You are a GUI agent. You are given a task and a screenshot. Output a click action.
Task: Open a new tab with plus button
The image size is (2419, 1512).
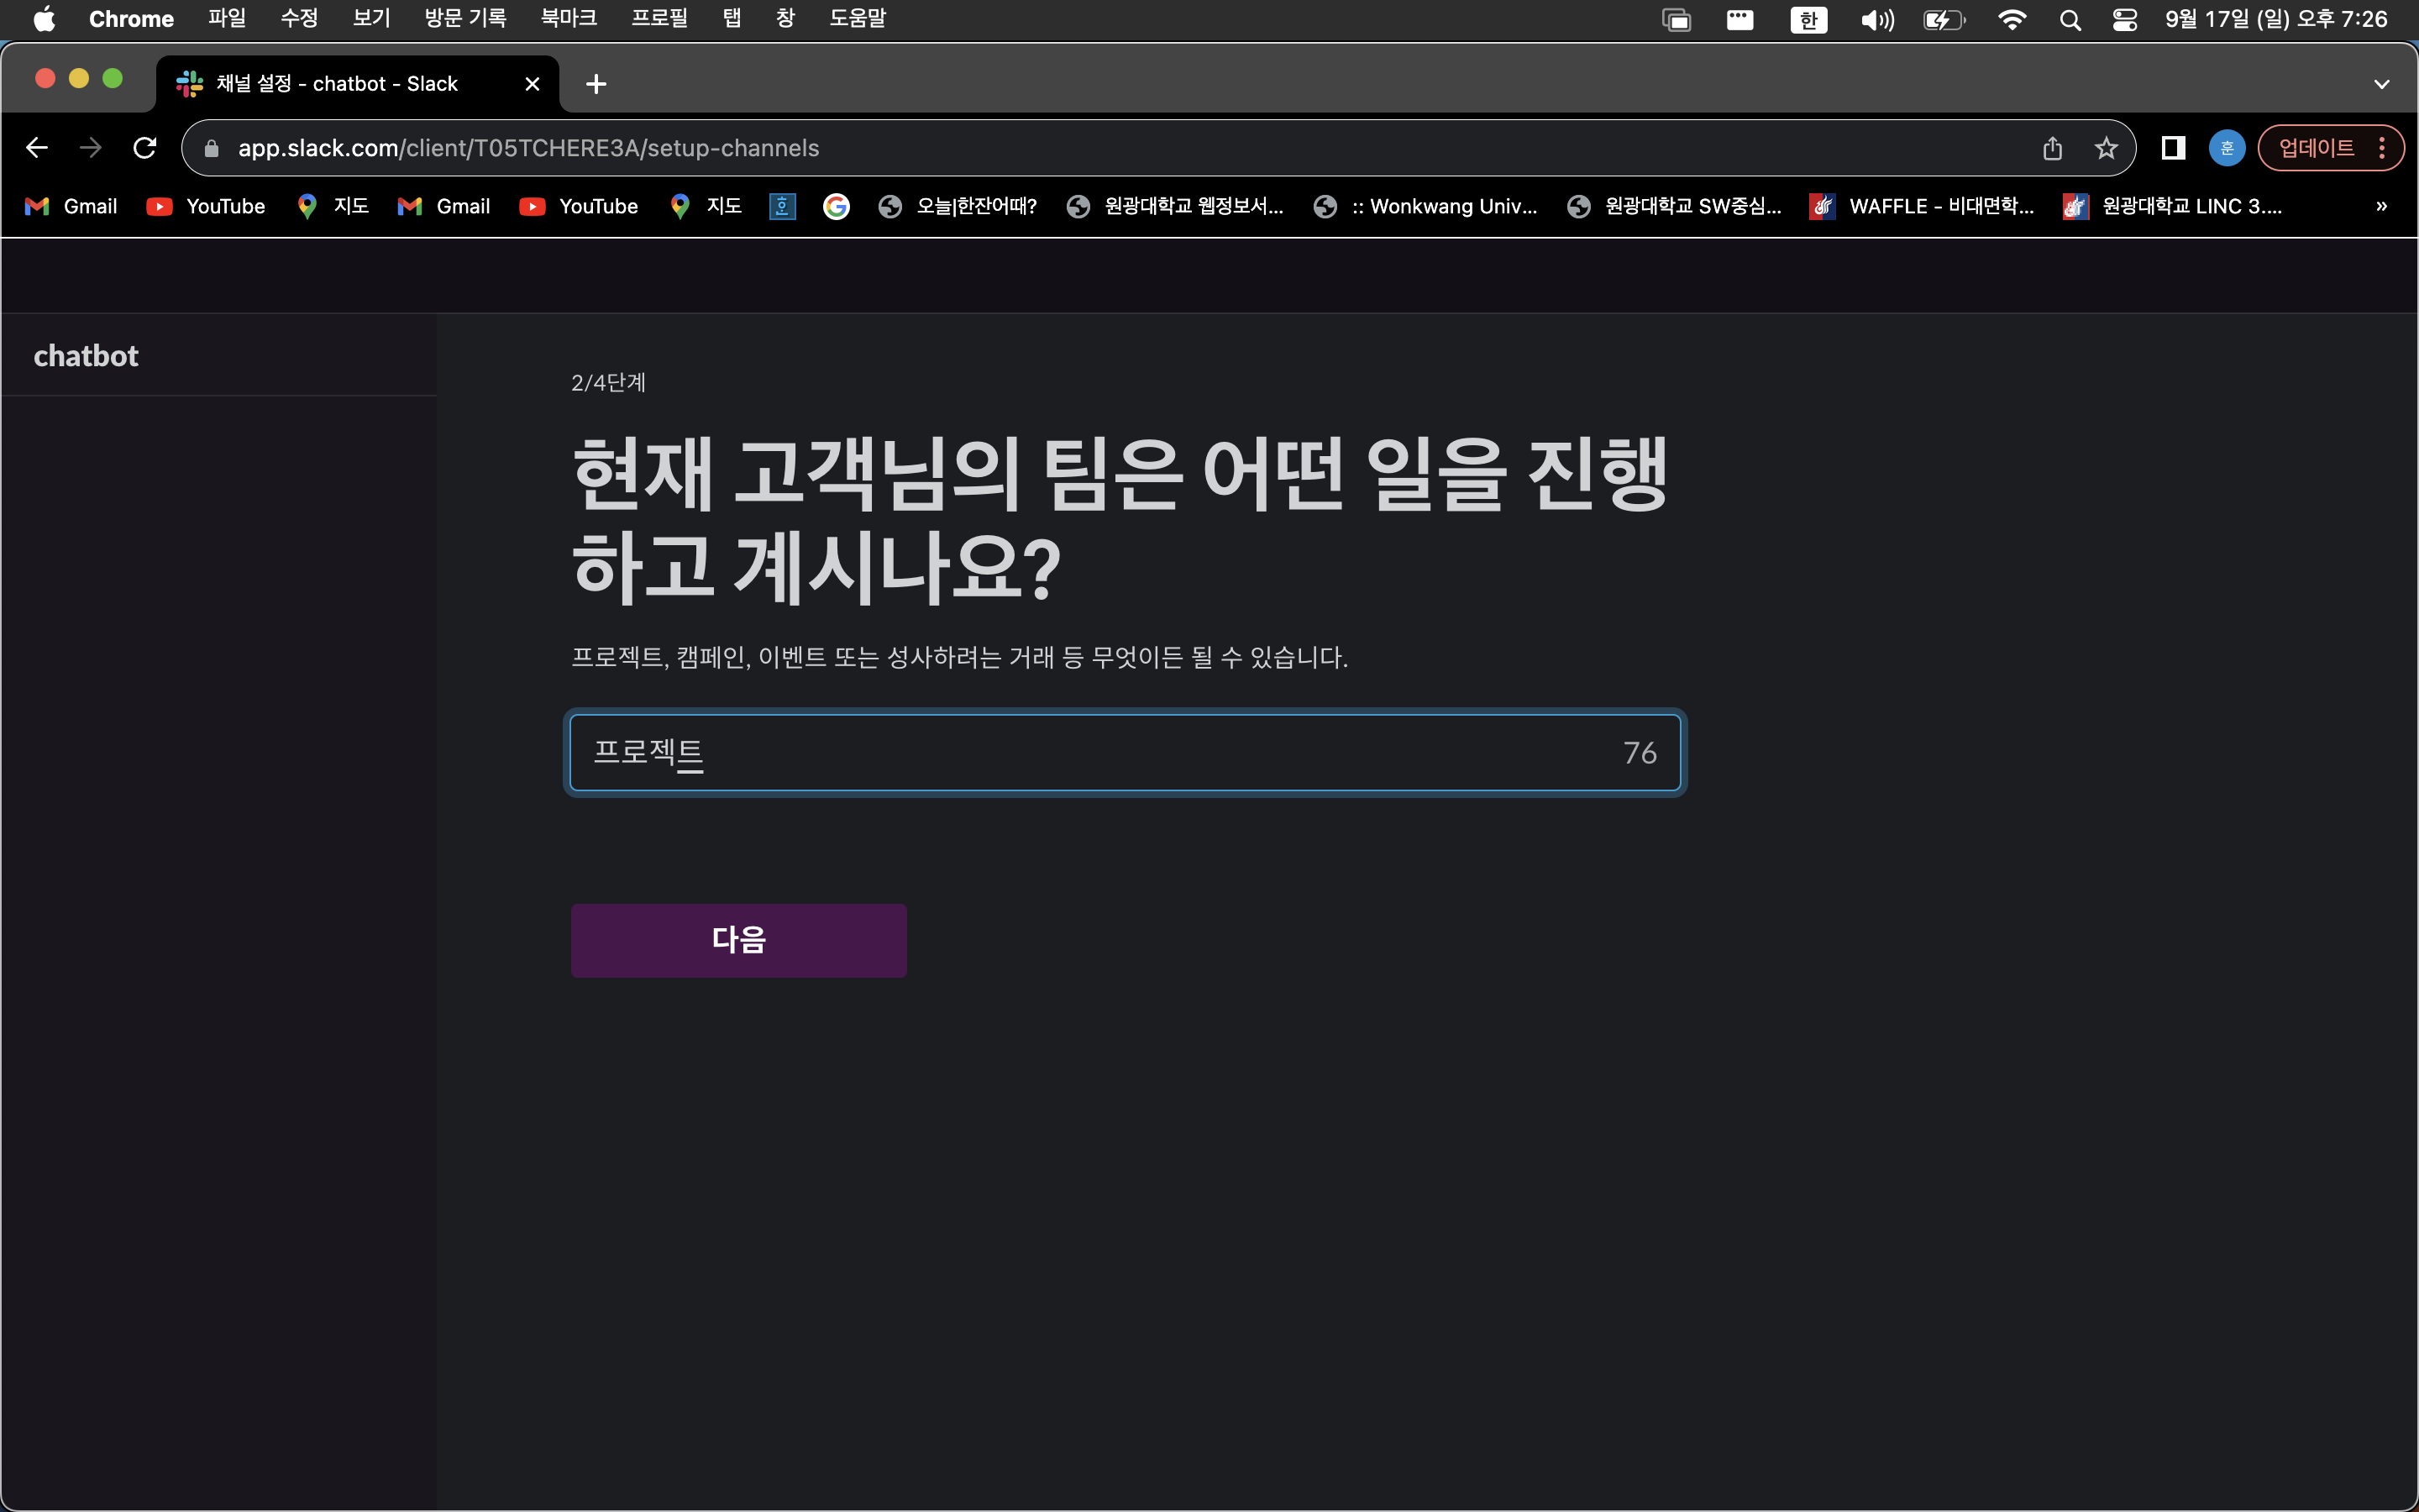(596, 84)
